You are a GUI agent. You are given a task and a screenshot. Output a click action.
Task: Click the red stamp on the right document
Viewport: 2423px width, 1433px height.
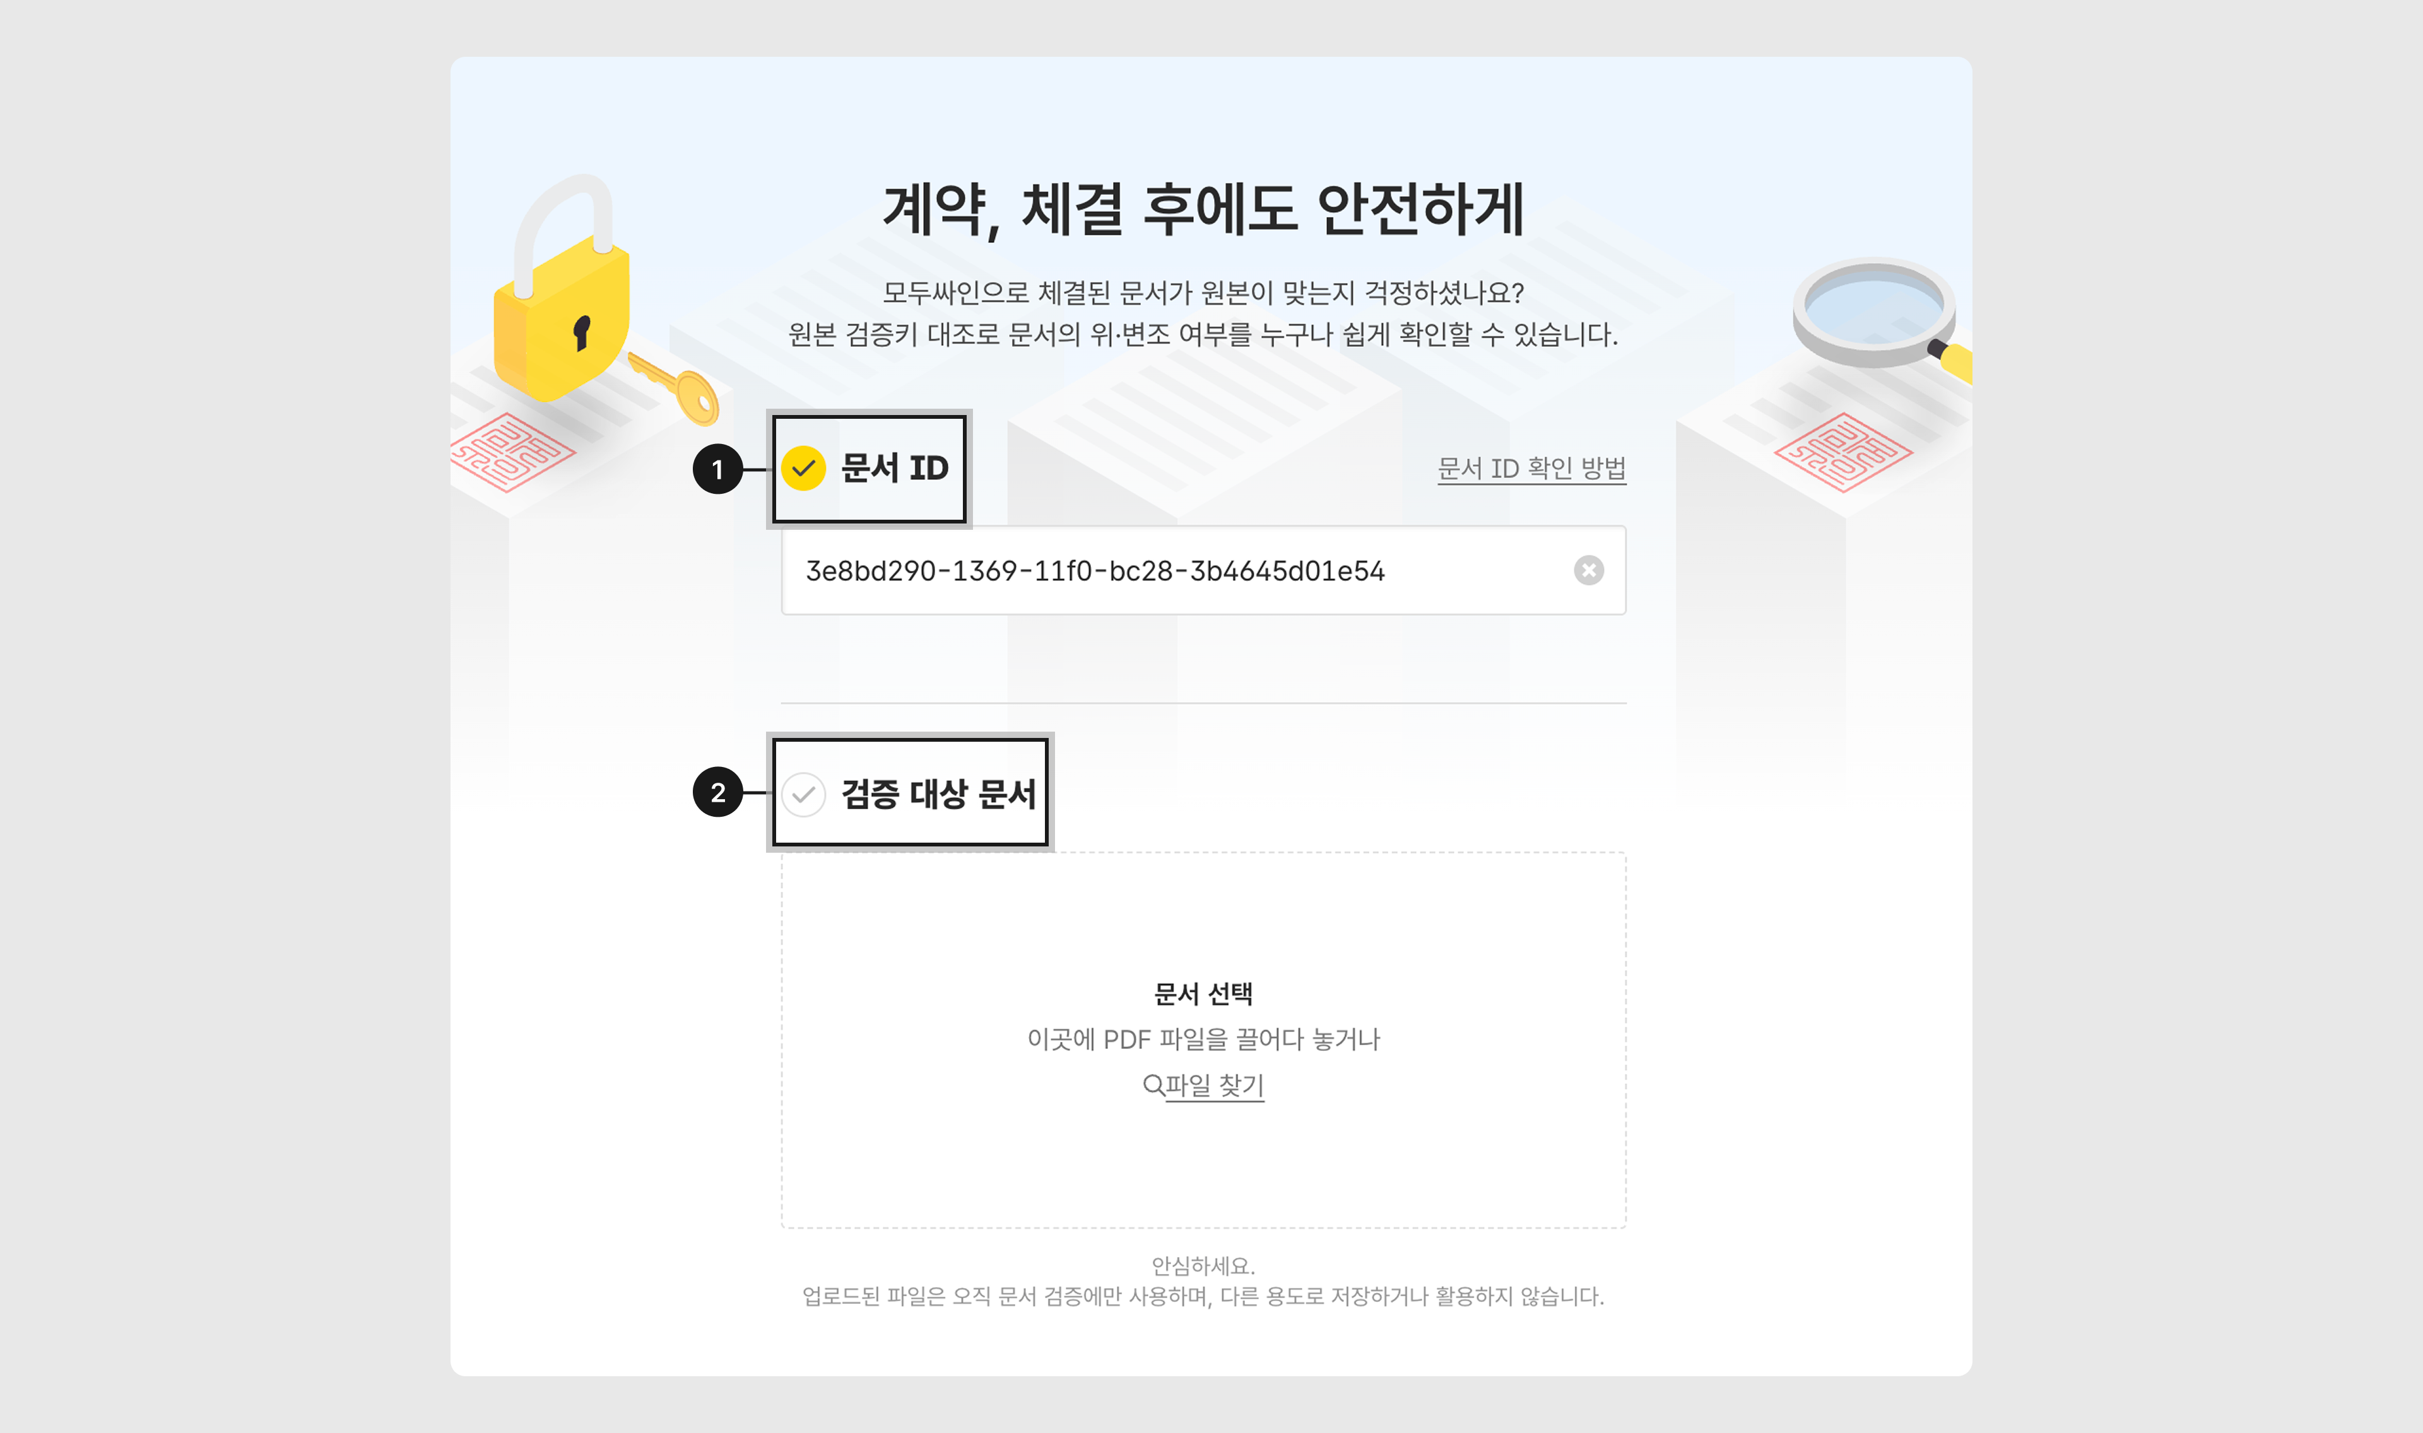tap(1842, 452)
